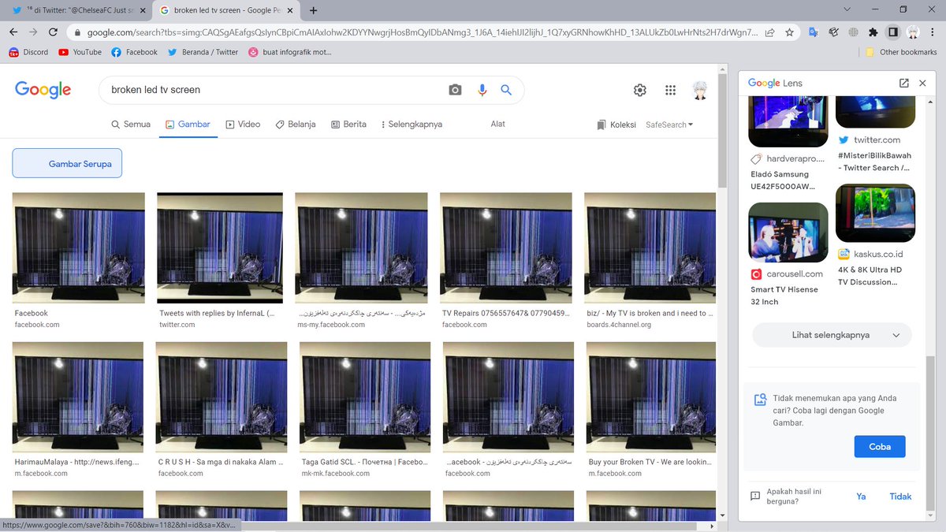Click the Alat tools button

coord(497,125)
